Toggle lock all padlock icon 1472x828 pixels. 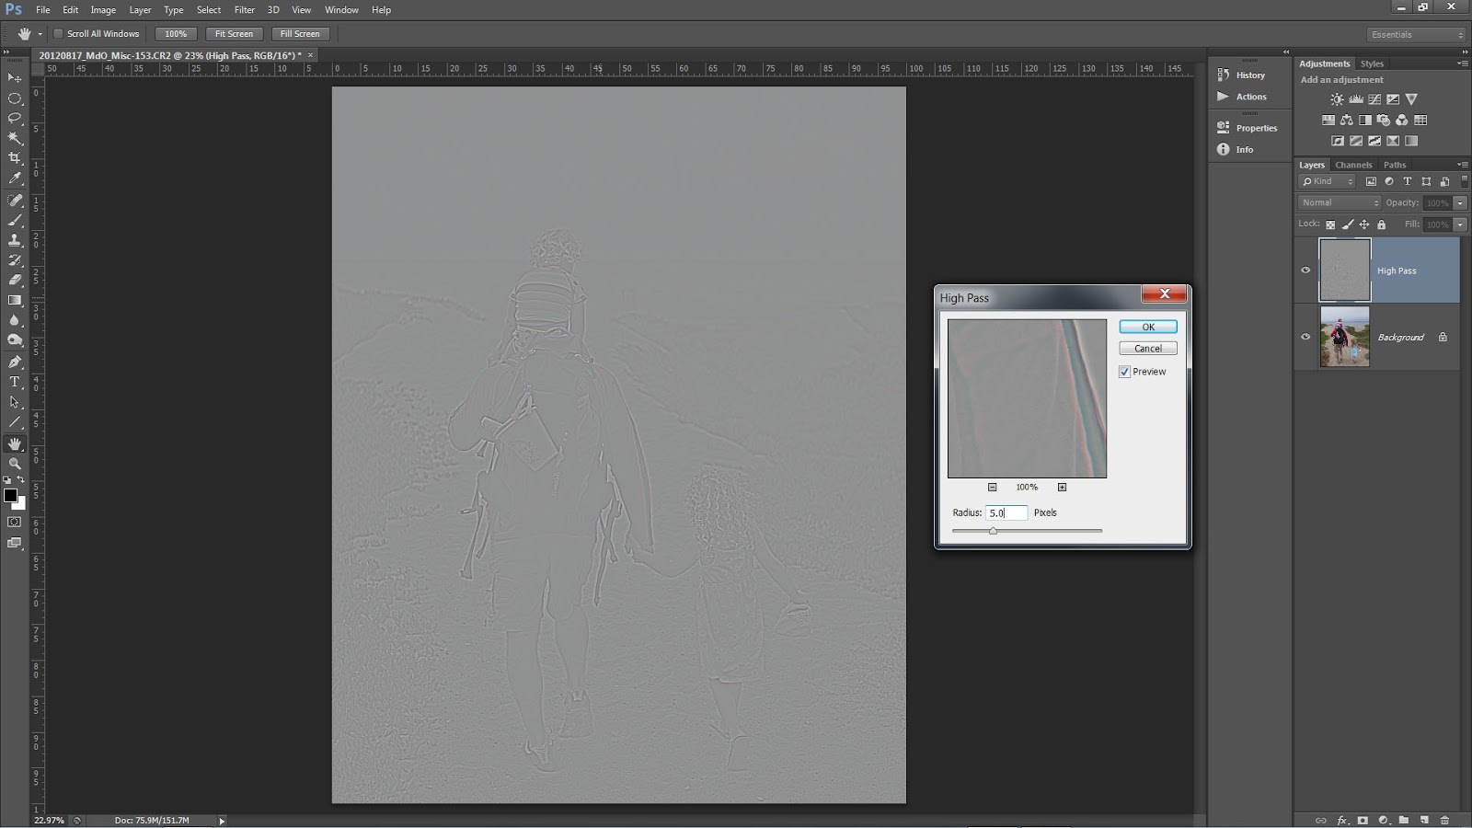click(1381, 224)
